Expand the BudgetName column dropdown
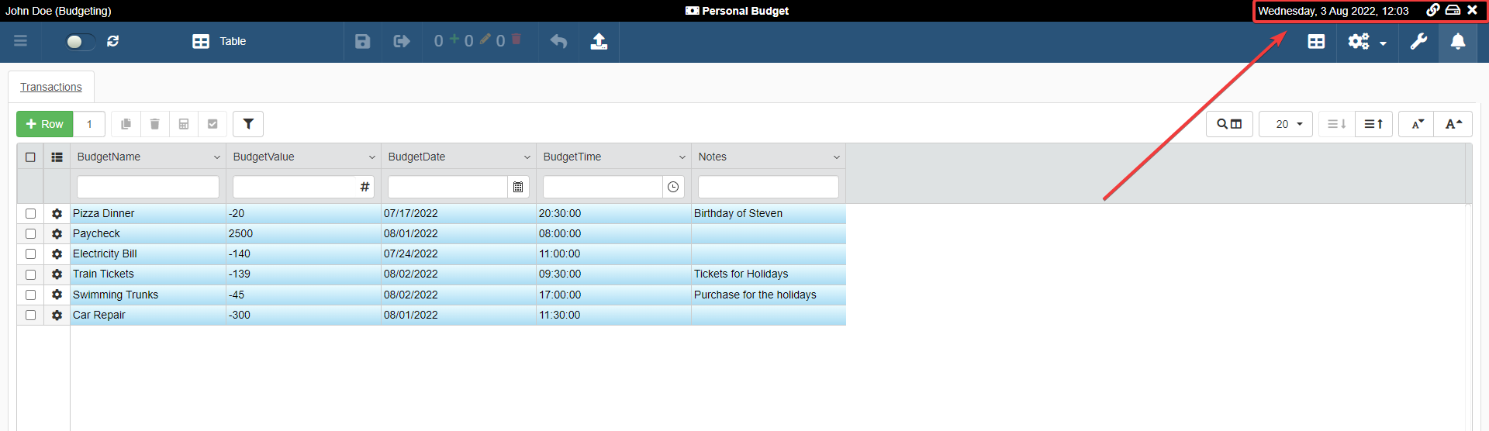This screenshot has width=1489, height=431. pos(216,157)
